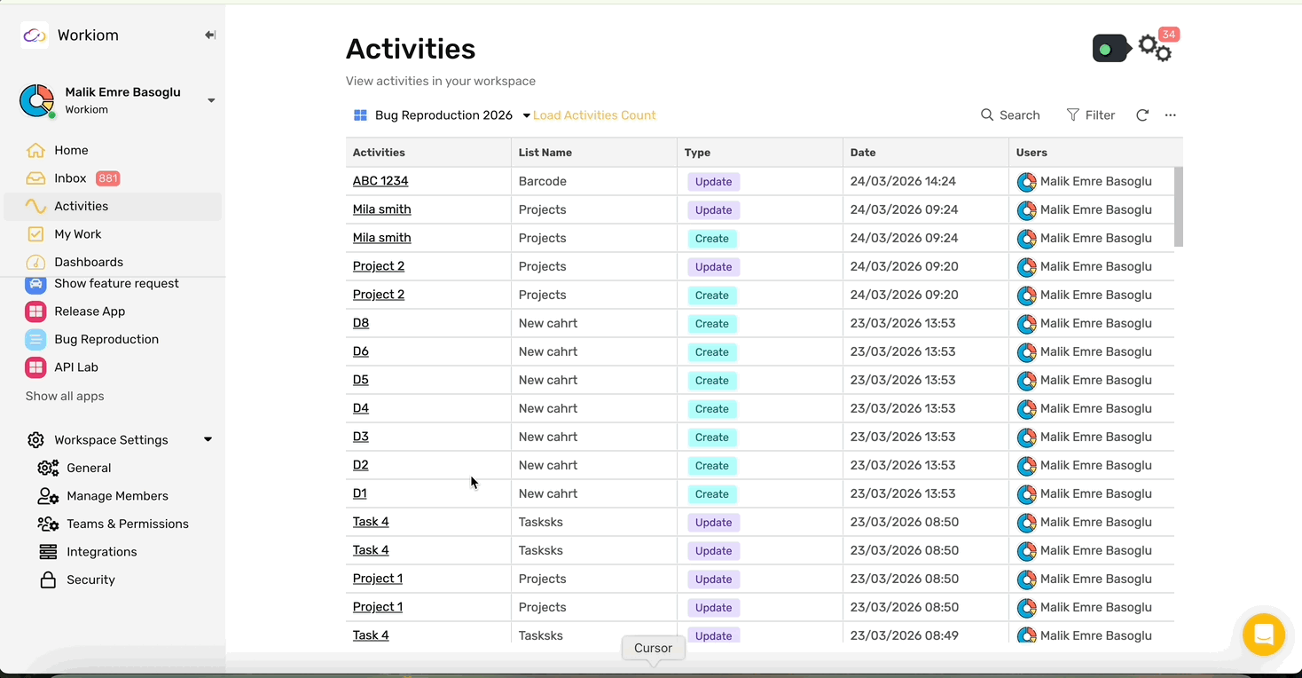Open the Bug Reproduction 2026 app dropdown

click(x=526, y=115)
